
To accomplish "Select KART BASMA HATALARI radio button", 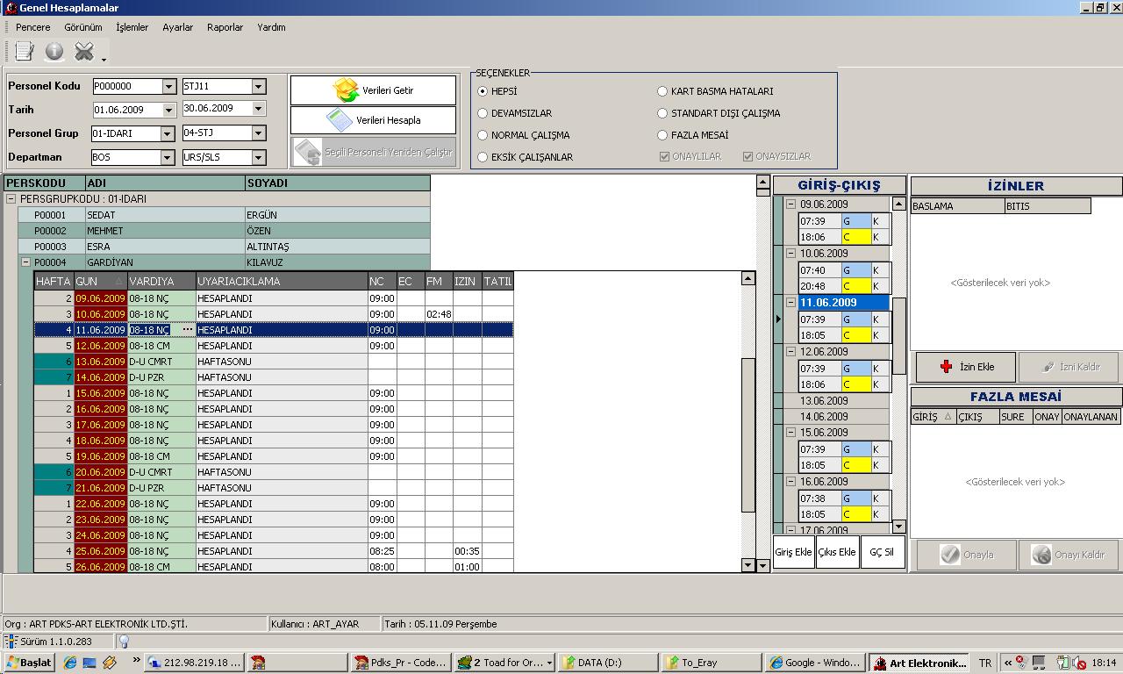I will click(662, 91).
